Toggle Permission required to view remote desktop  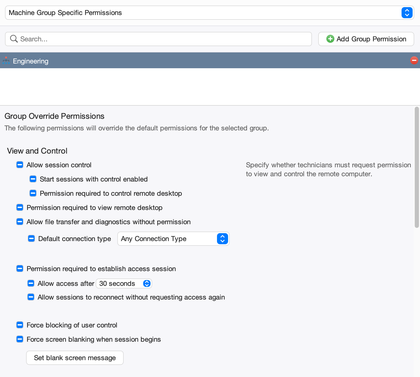[x=20, y=208]
